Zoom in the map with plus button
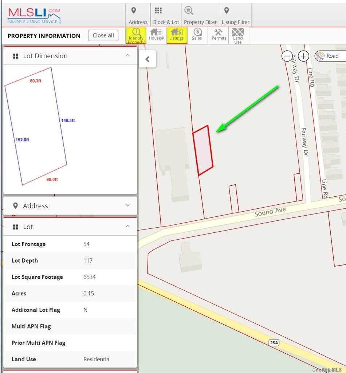The height and width of the screenshot is (373, 346). tap(303, 56)
